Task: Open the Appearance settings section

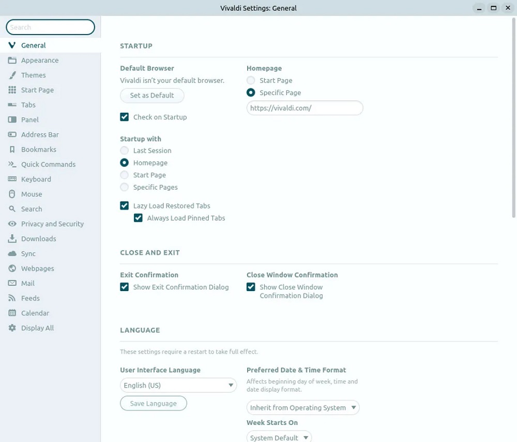Action: [x=40, y=60]
